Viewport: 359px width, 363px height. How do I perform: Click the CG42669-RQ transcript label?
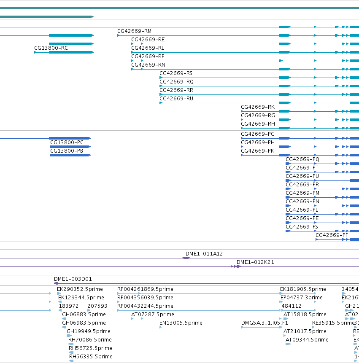coord(176,82)
